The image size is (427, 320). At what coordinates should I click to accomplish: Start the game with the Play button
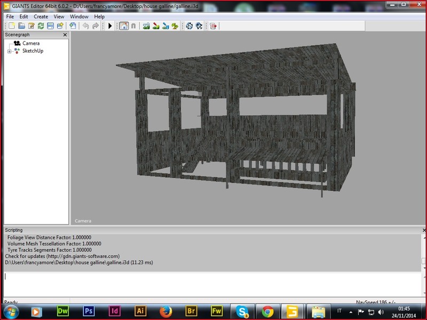point(110,26)
